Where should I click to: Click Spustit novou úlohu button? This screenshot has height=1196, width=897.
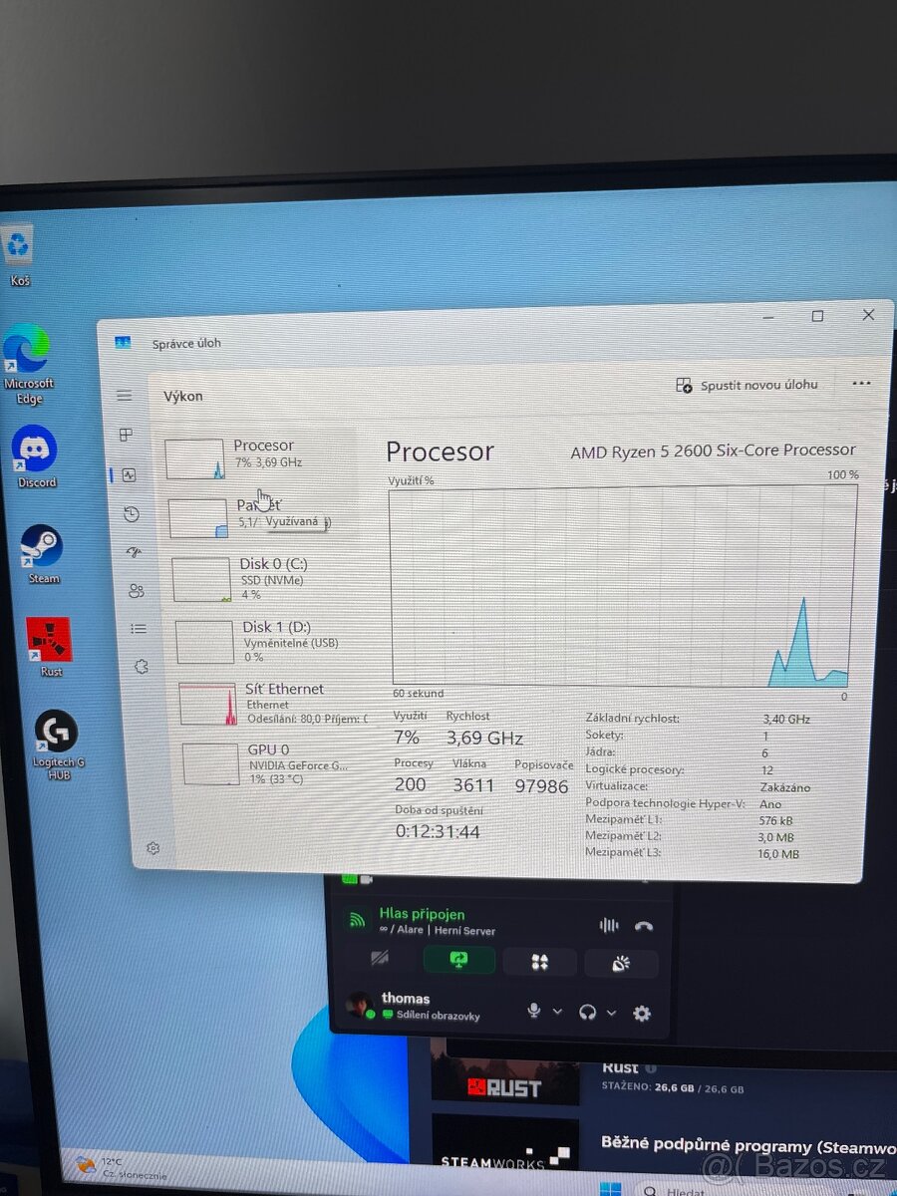pos(747,385)
